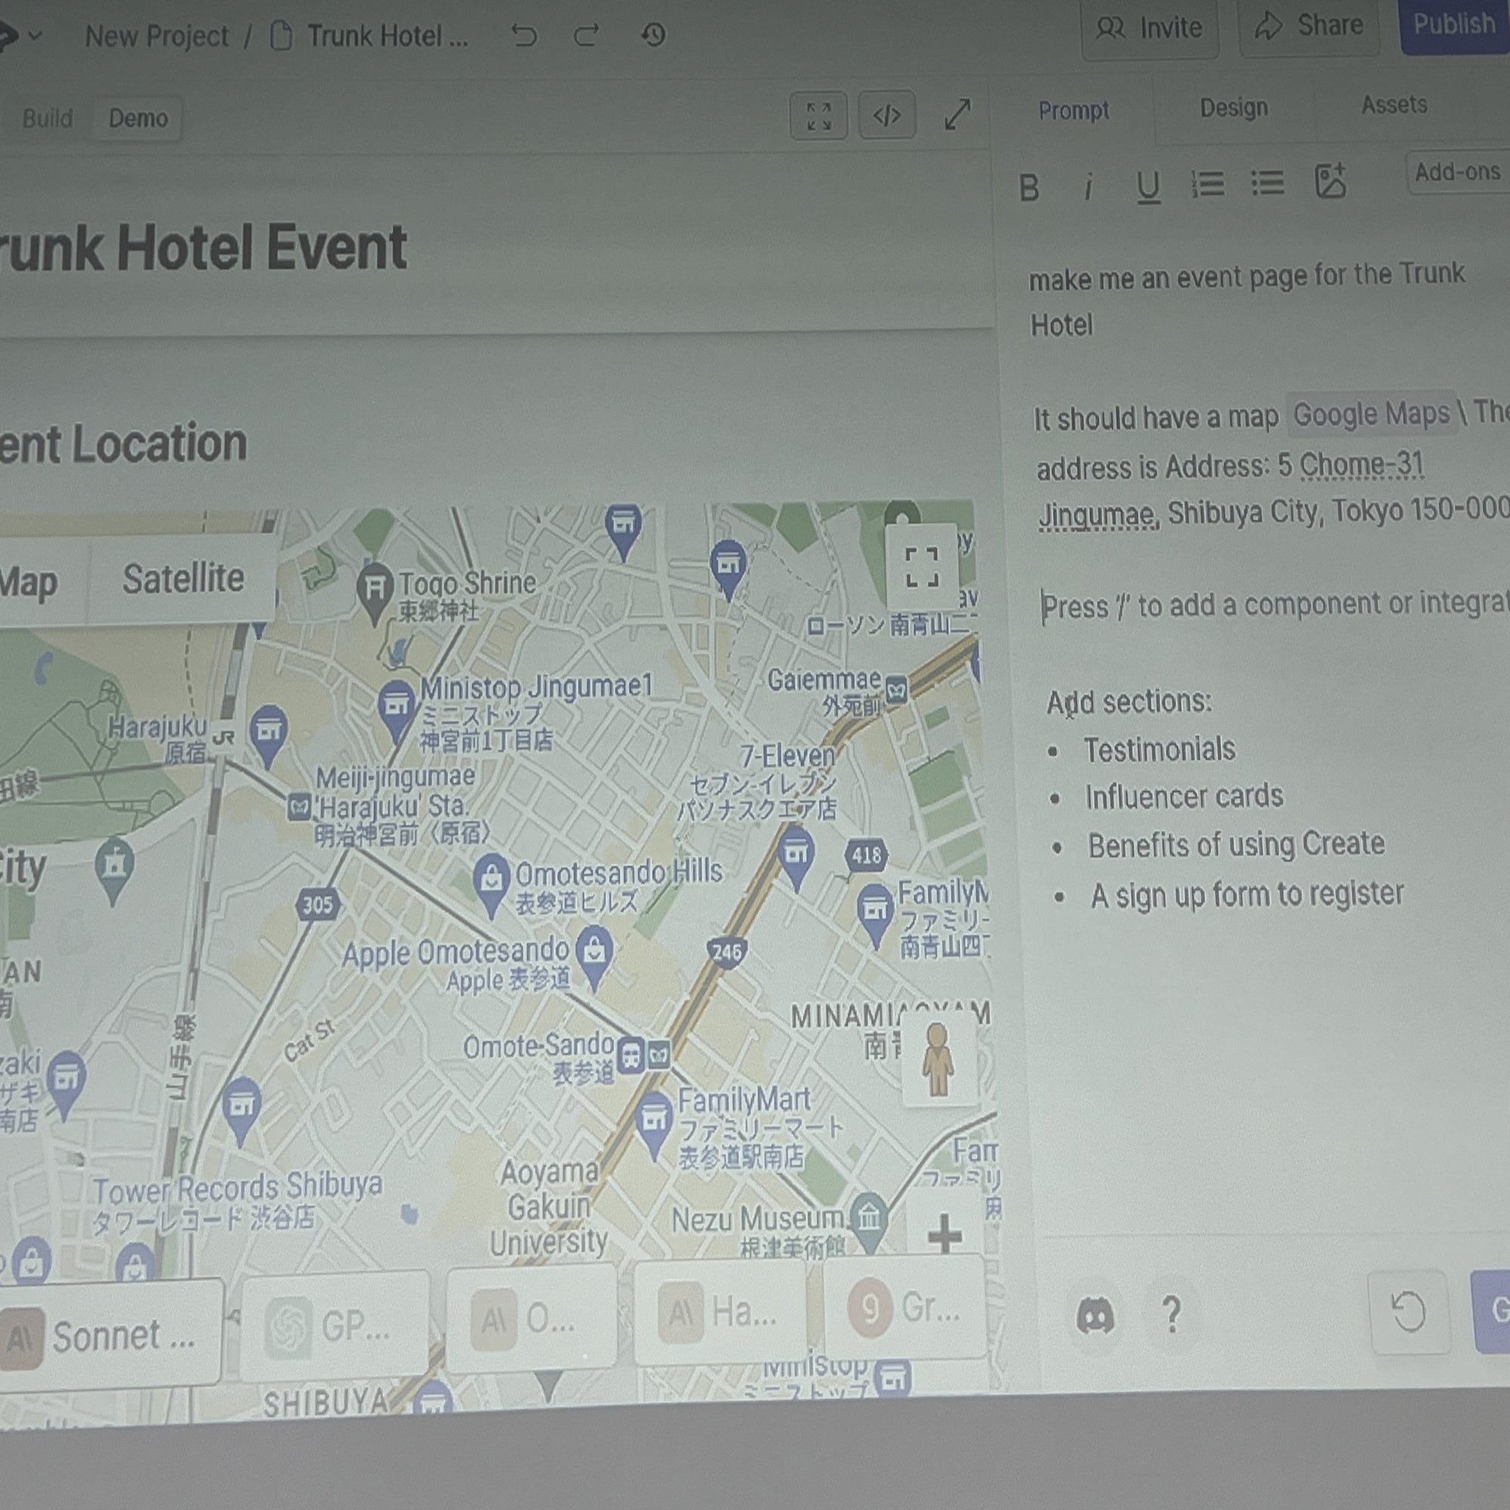Click 'Benefits of using Create' bullet
Screen dimensions: 1510x1510
click(x=1236, y=845)
